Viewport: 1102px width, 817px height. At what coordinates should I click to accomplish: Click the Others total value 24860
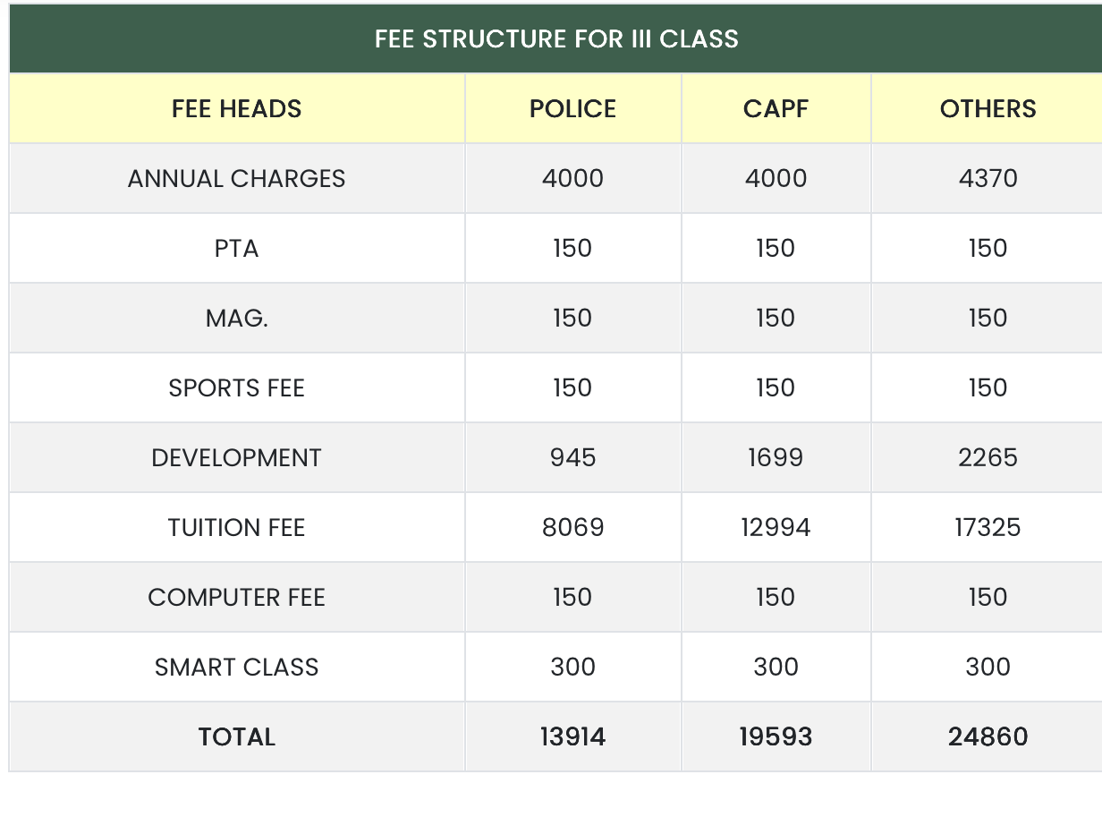(x=988, y=737)
